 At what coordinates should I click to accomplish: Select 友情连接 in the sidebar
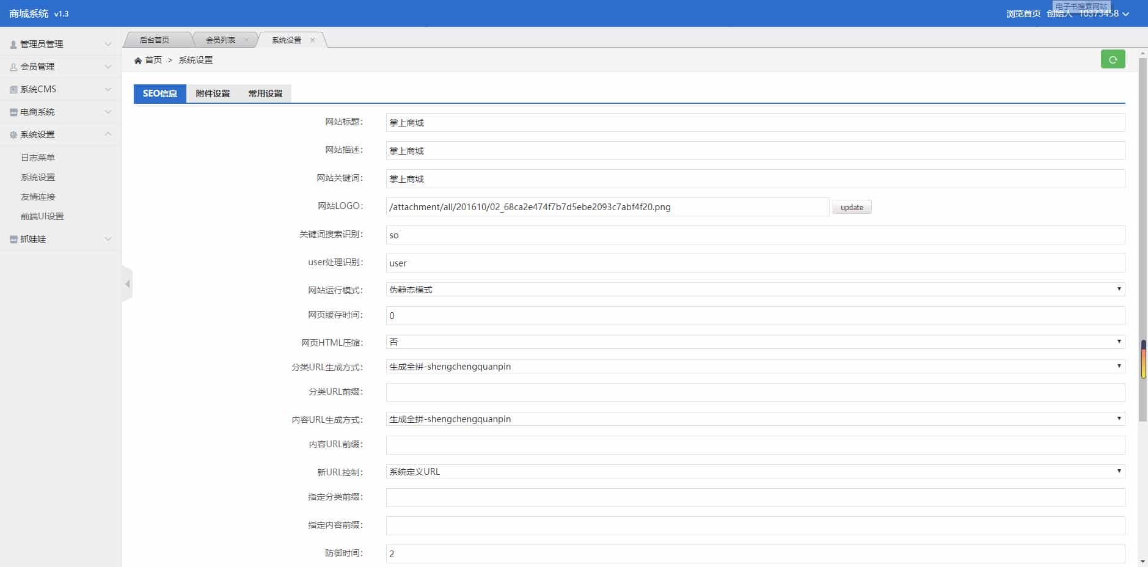point(37,196)
